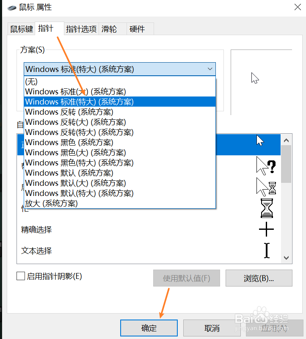
Task: Open the 硬件 tab
Action: [140, 29]
